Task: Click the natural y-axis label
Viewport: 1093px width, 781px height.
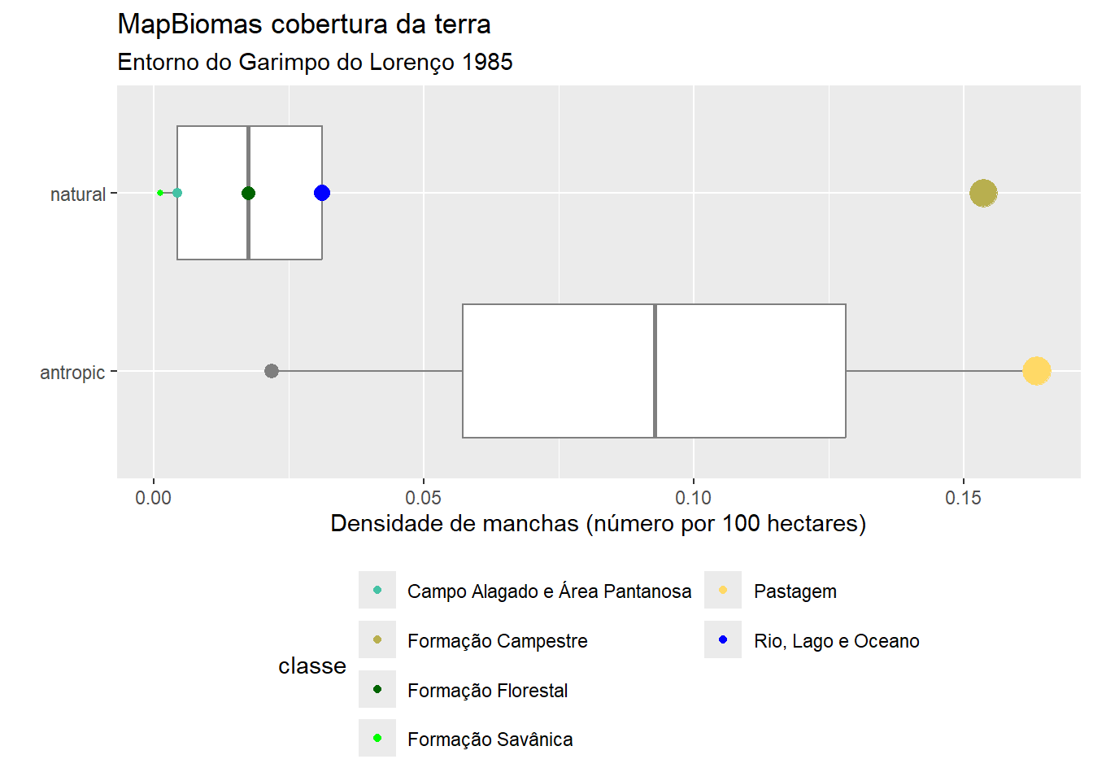Action: tap(78, 194)
